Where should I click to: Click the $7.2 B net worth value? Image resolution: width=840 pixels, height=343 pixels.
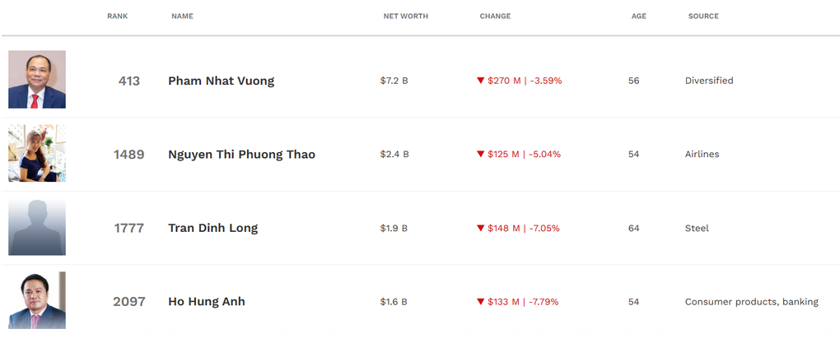[x=394, y=81]
